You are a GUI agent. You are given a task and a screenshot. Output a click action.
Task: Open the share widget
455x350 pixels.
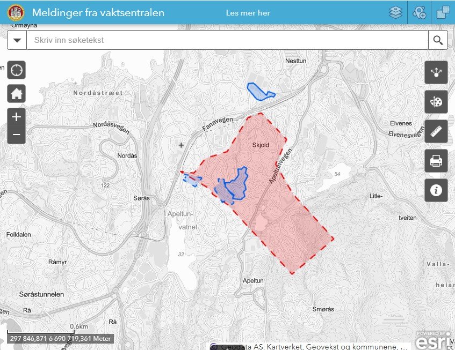pyautogui.click(x=436, y=72)
